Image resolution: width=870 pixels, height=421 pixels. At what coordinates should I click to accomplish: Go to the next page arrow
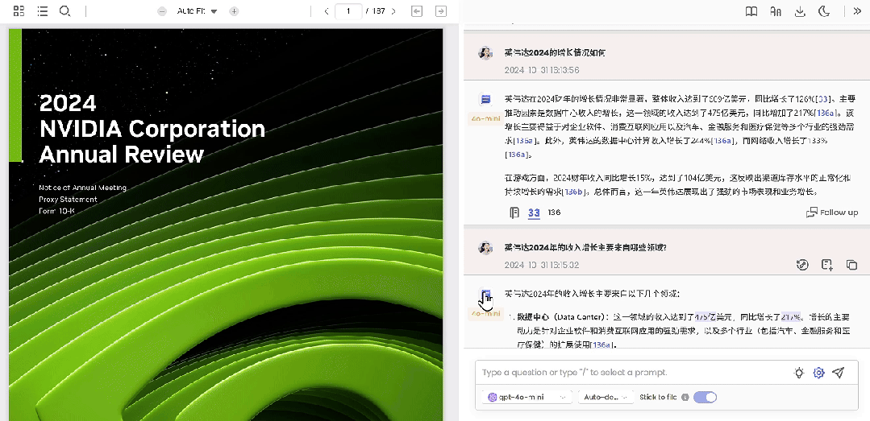(393, 11)
